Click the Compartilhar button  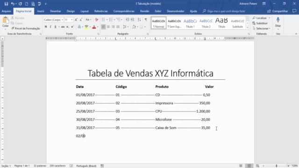[278, 11]
